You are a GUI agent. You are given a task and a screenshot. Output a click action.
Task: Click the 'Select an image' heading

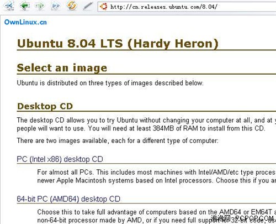[x=62, y=68]
